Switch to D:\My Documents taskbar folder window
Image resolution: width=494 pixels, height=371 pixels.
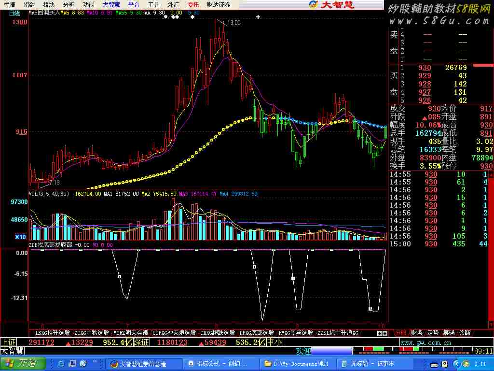297,364
